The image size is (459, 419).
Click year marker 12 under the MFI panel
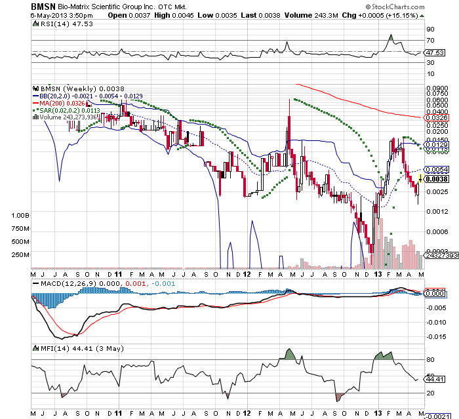pyautogui.click(x=247, y=414)
